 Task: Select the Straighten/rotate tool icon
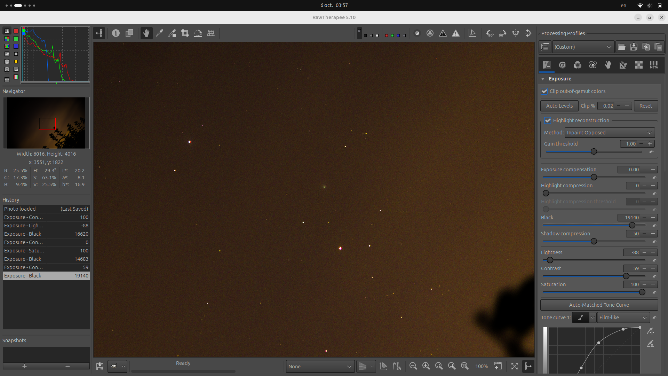pos(198,33)
